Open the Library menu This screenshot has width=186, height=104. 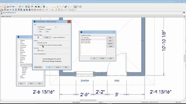(17, 4)
